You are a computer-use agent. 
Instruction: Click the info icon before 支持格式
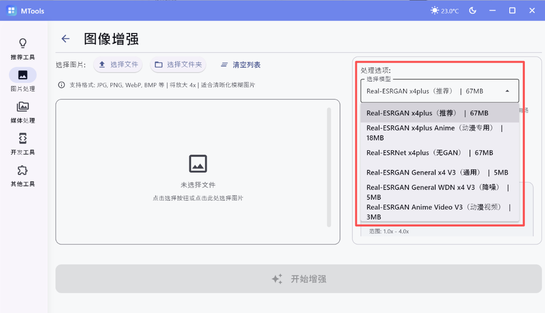62,85
